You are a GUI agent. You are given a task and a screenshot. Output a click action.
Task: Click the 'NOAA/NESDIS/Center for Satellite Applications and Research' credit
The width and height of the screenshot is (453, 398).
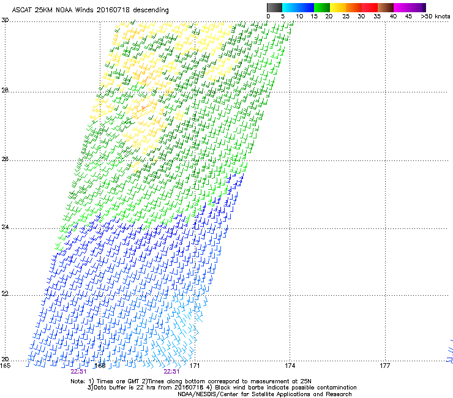pos(264,394)
